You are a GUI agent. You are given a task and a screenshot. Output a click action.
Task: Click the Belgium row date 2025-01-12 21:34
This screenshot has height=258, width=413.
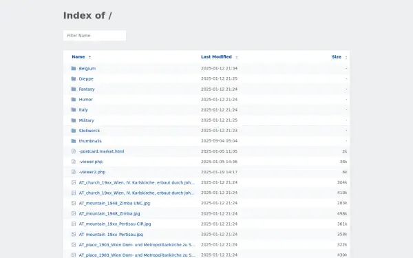(219, 68)
